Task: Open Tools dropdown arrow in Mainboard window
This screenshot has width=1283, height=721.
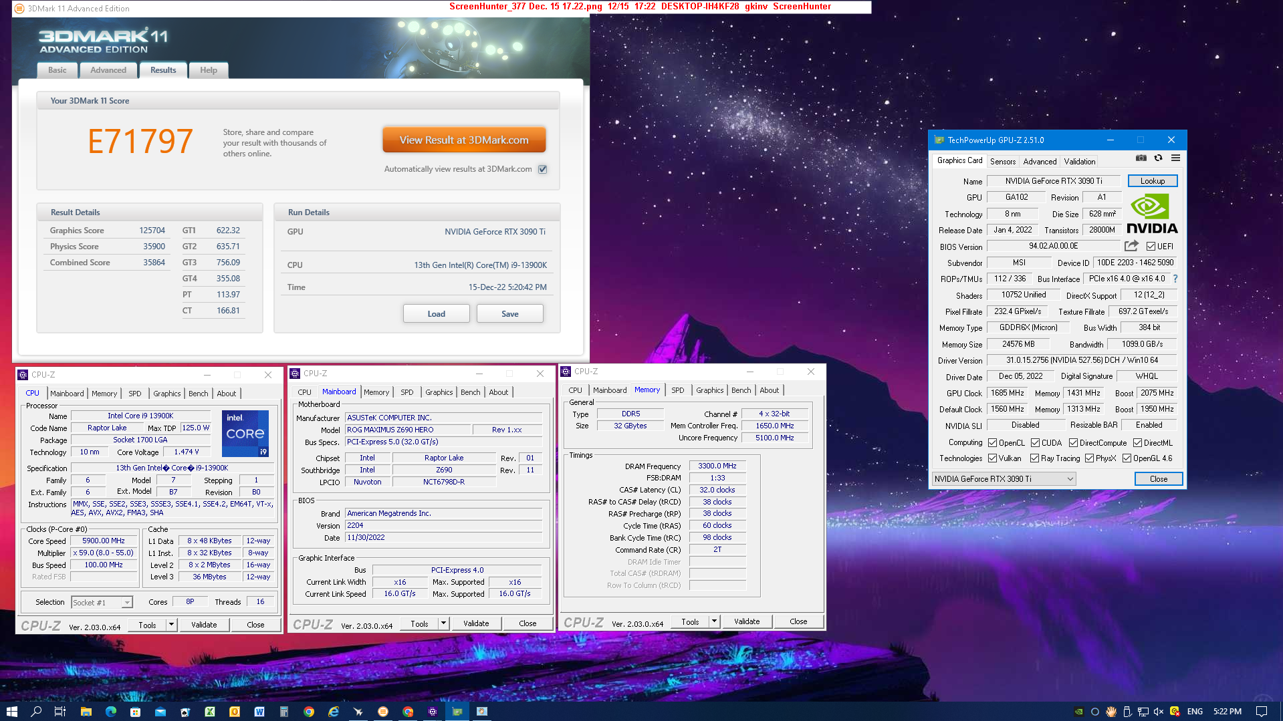Action: pos(443,623)
